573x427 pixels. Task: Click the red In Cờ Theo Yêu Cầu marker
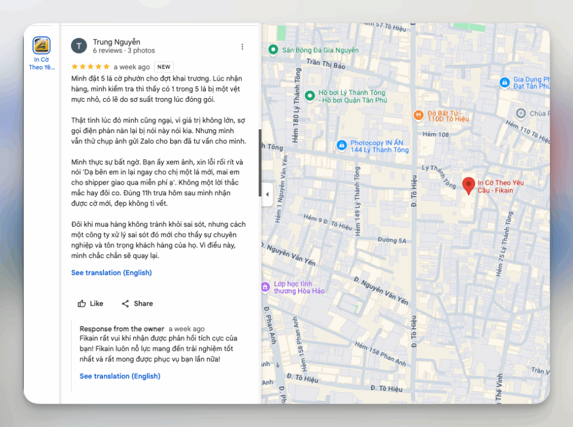pos(468,186)
